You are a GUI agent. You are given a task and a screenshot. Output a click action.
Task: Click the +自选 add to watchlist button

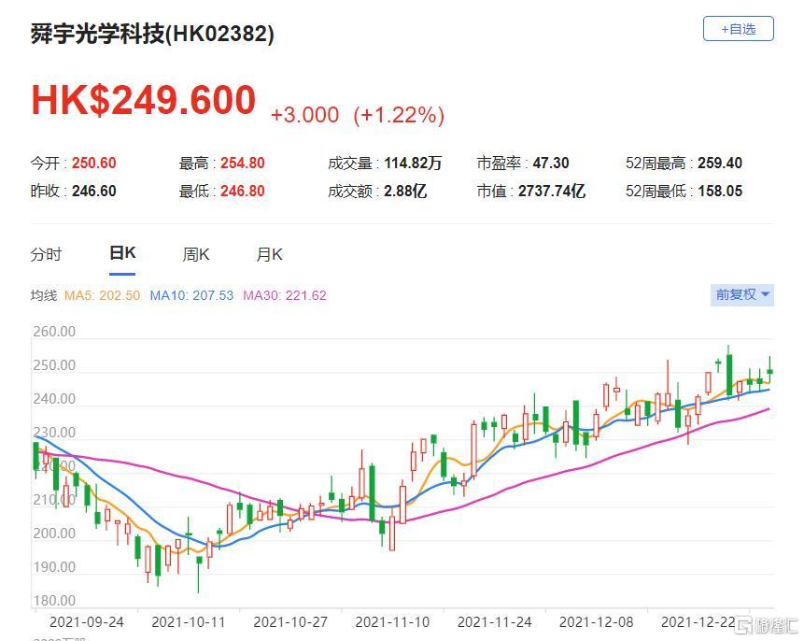pyautogui.click(x=738, y=29)
